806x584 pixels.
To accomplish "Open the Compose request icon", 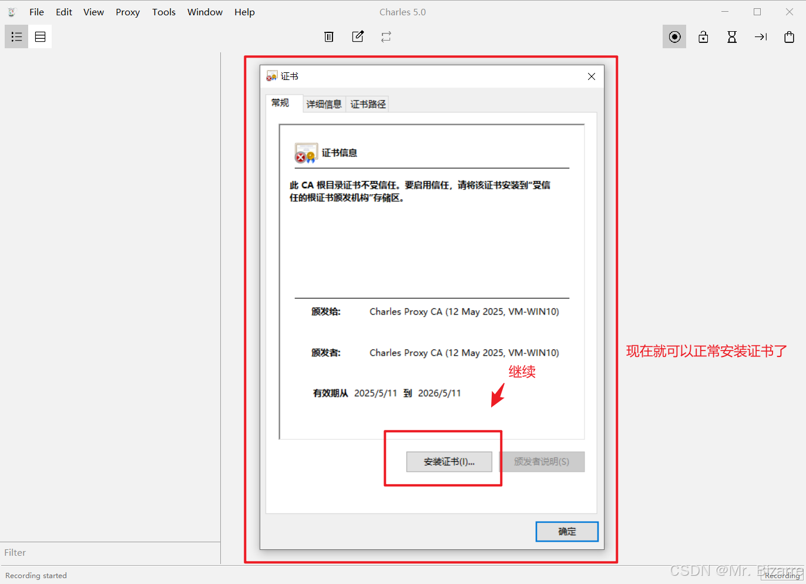I will pos(358,36).
